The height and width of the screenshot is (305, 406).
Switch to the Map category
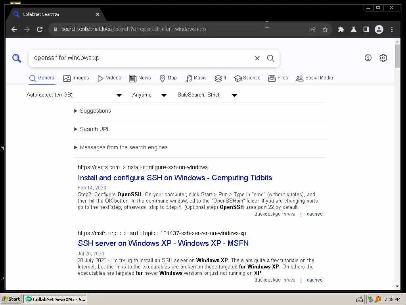tap(168, 78)
